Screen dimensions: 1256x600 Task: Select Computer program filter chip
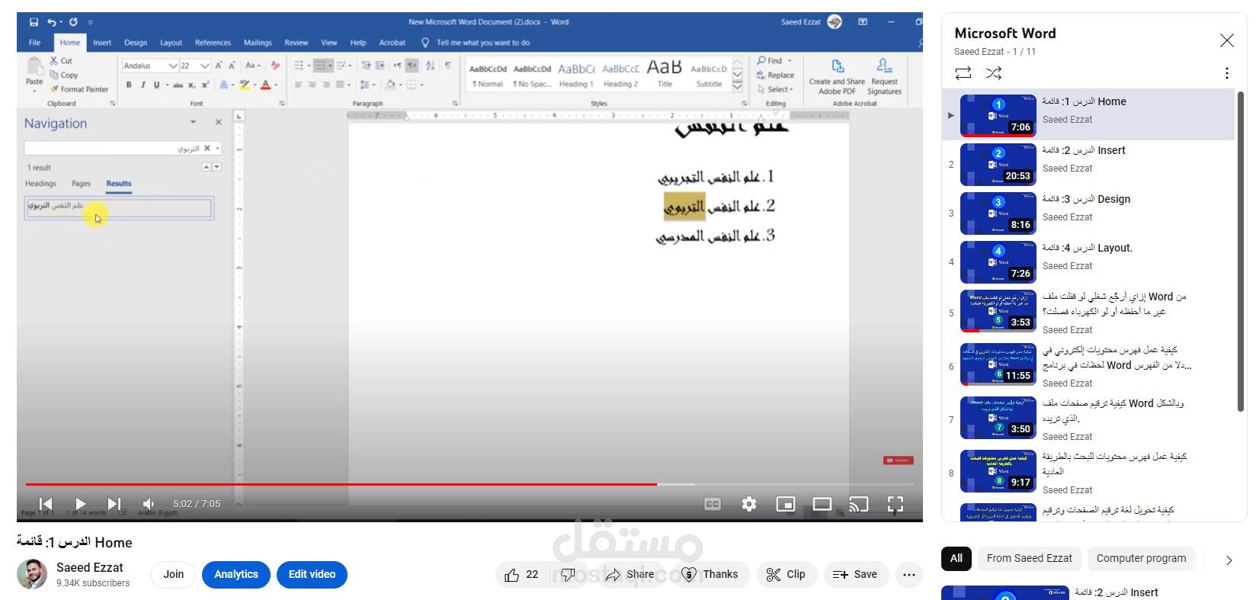pos(1141,558)
